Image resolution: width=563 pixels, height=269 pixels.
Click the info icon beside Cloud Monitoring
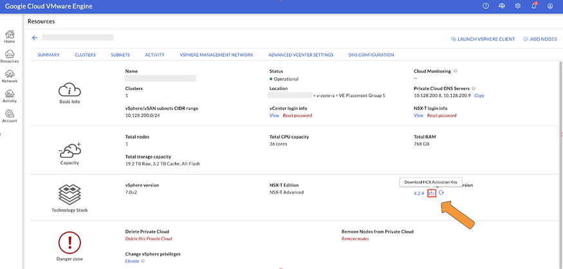[x=456, y=71]
